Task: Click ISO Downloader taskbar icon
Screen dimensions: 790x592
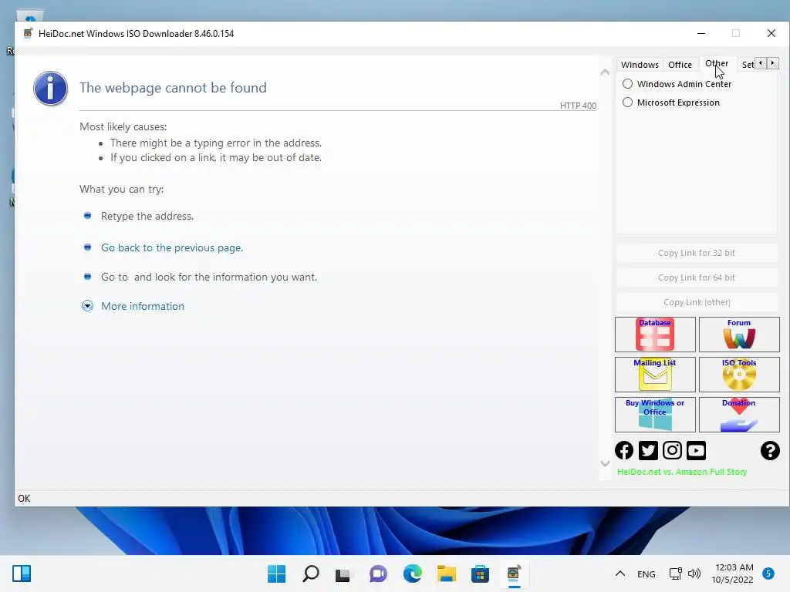Action: point(514,573)
